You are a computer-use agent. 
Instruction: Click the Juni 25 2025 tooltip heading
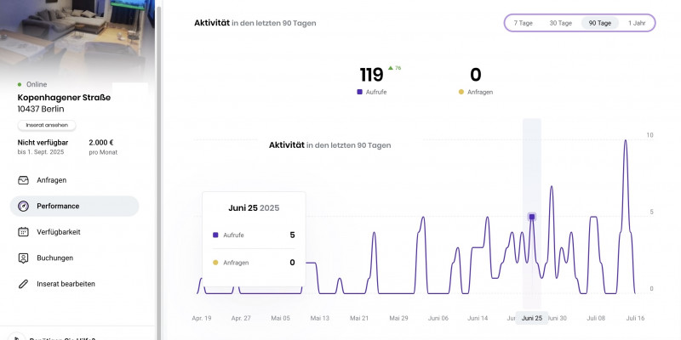[x=254, y=208]
